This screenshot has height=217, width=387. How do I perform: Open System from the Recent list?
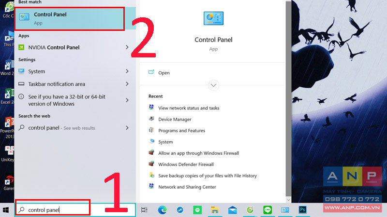tap(165, 142)
